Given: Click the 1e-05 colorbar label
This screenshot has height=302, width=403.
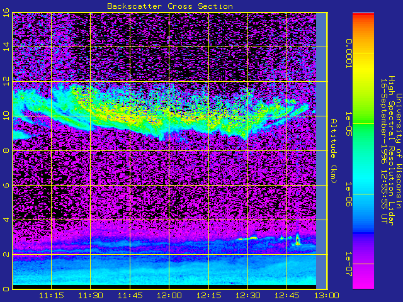Looking at the screenshot, I should click(348, 124).
